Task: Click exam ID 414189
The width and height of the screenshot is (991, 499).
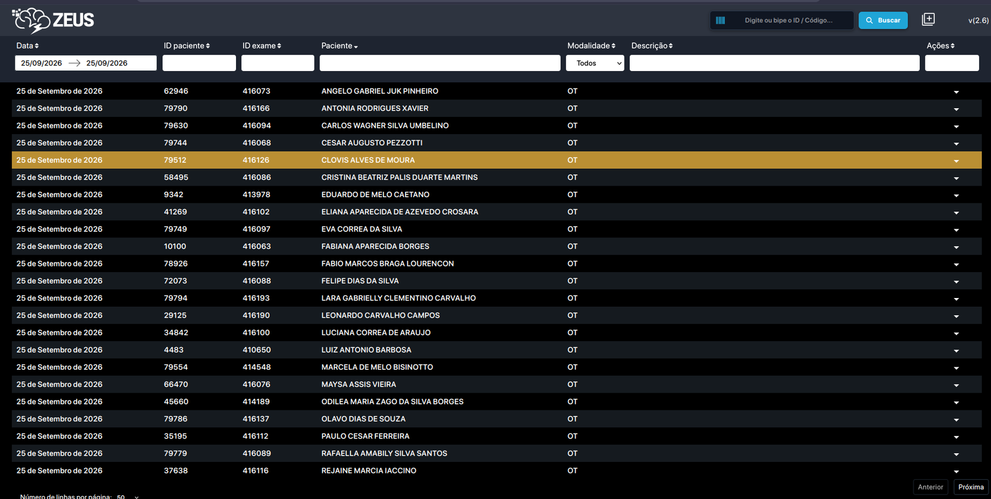Action: (x=256, y=402)
